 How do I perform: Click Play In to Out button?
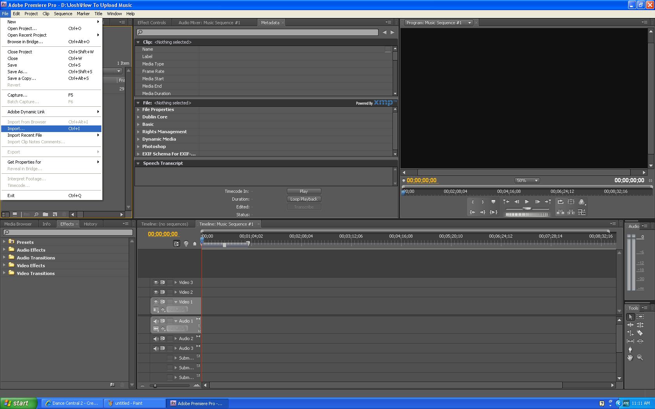[493, 212]
